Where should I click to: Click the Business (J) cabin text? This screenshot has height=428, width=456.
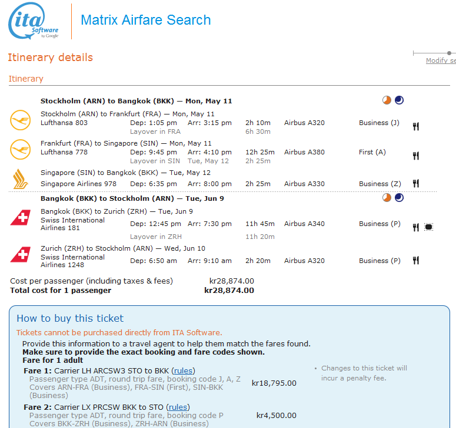379,123
